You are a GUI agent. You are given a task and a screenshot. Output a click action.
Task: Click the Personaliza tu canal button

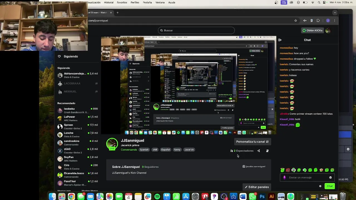tap(252, 142)
